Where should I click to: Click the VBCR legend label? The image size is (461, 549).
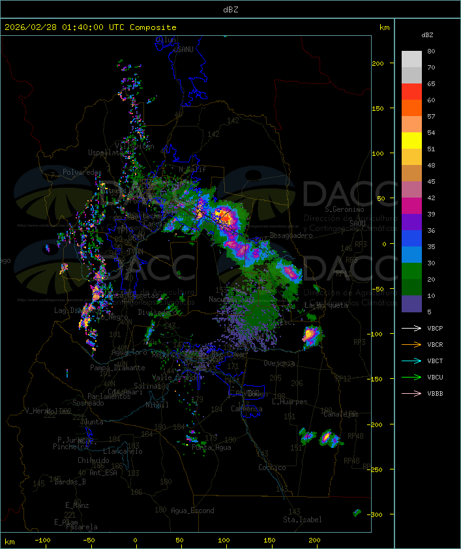[x=435, y=344]
